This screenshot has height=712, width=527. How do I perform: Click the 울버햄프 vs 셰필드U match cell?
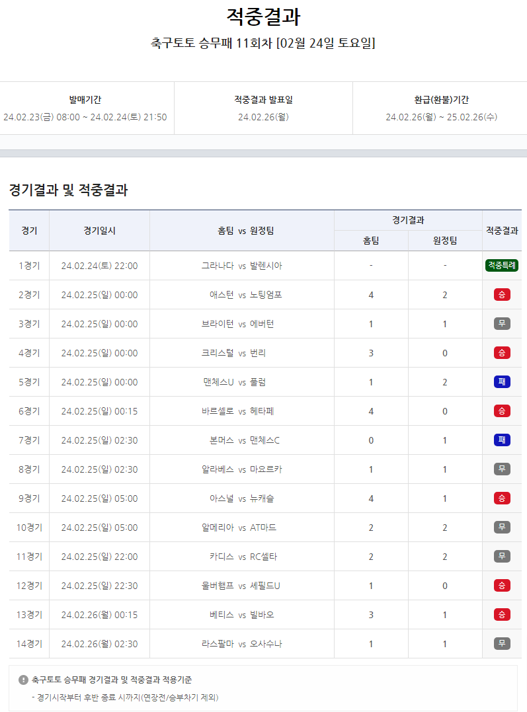click(x=242, y=586)
